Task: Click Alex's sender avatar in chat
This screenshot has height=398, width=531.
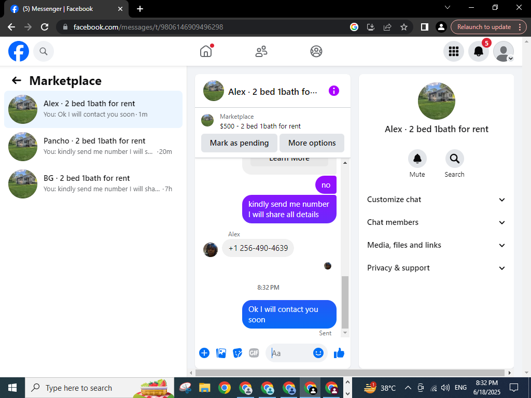Action: pos(211,250)
